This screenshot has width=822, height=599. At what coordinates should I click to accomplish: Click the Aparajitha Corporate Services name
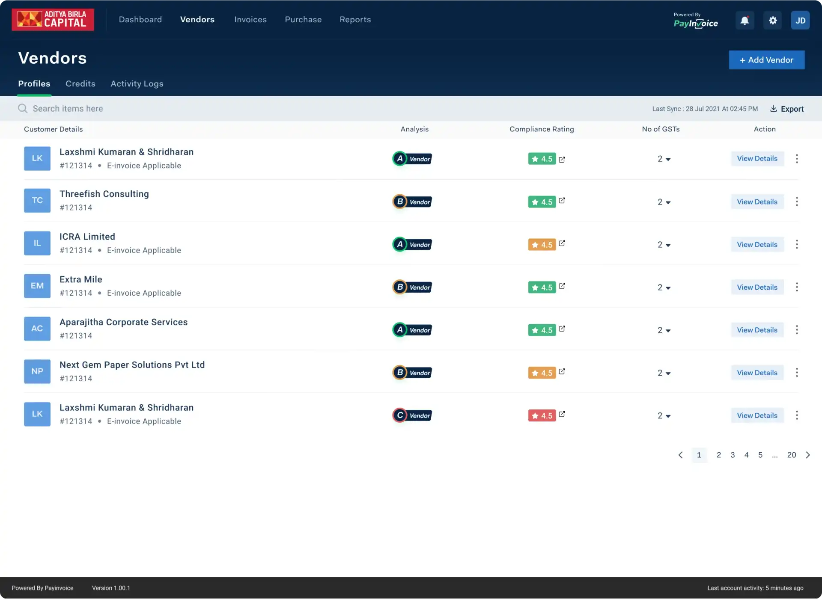point(123,322)
